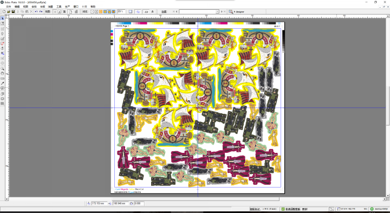This screenshot has width=390, height=213.
Task: Pick the eyedropper tool
Action: [3, 83]
